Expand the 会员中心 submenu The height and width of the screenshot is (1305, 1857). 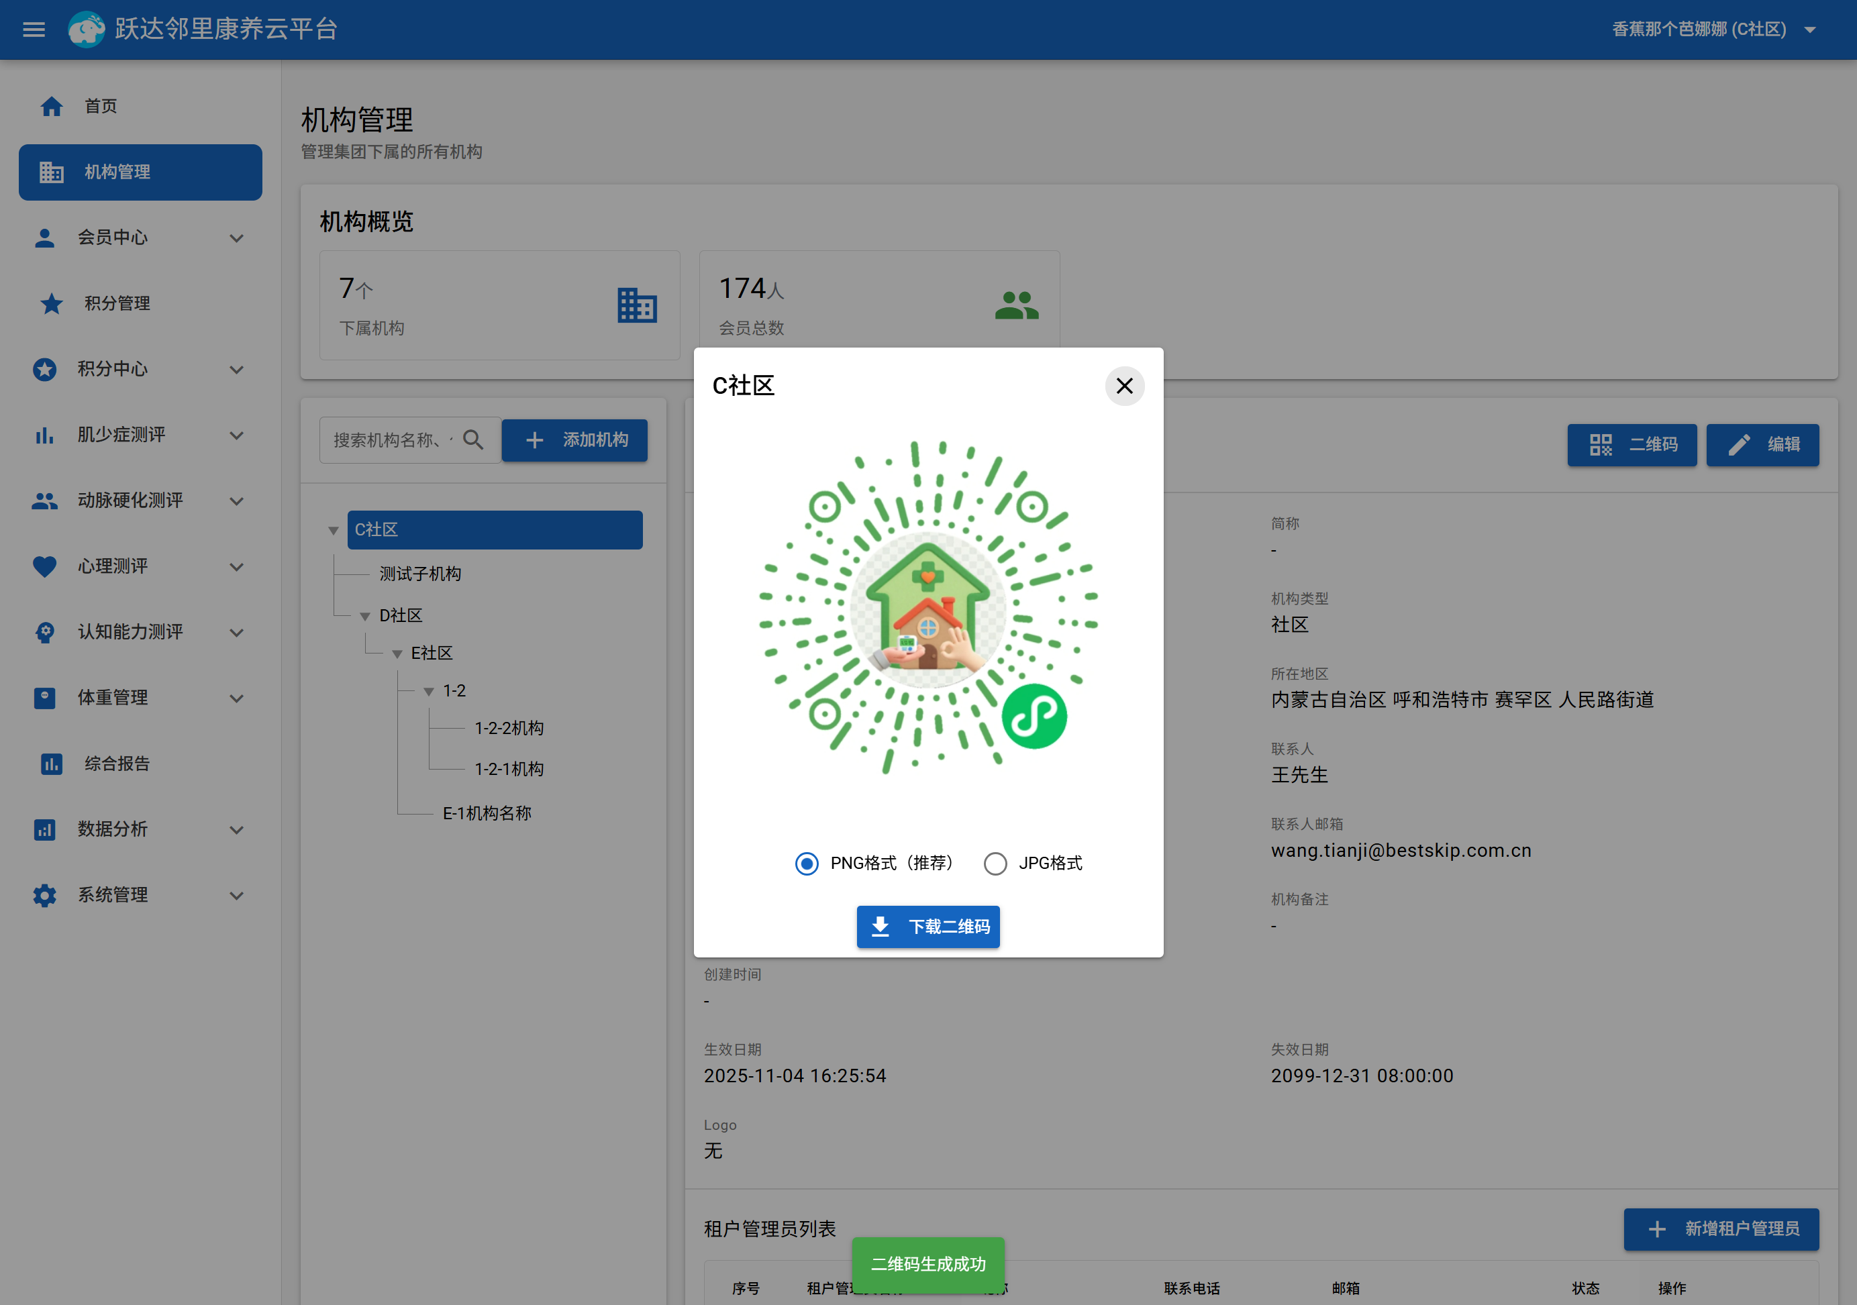click(236, 238)
